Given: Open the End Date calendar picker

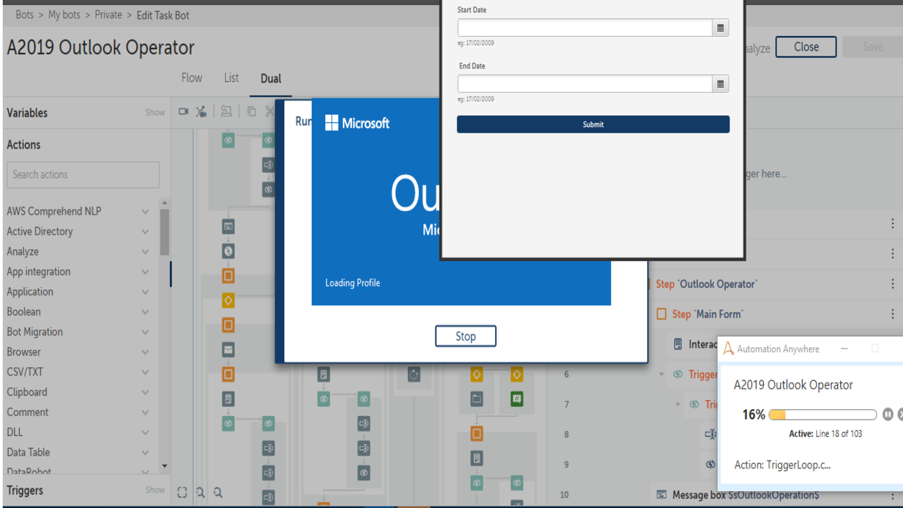Looking at the screenshot, I should click(720, 84).
